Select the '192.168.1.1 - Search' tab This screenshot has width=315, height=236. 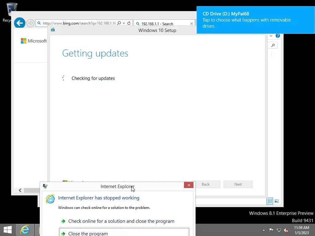click(x=164, y=24)
